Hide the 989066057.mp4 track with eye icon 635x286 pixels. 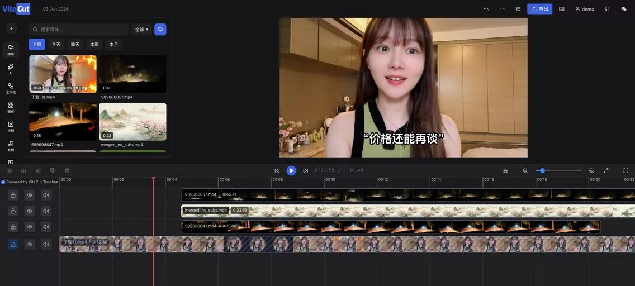point(30,196)
